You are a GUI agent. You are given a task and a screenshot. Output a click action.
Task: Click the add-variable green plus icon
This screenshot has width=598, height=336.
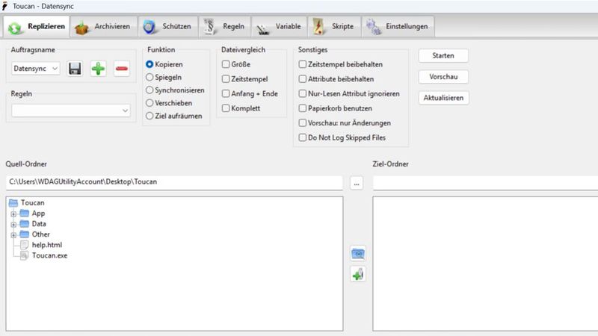pos(358,274)
